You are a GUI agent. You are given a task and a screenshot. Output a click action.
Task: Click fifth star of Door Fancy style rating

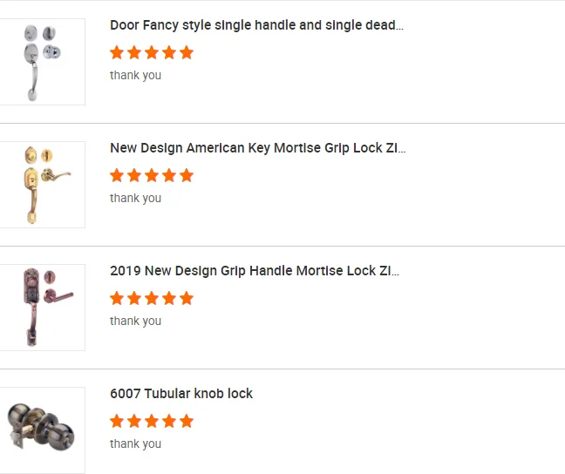[186, 52]
